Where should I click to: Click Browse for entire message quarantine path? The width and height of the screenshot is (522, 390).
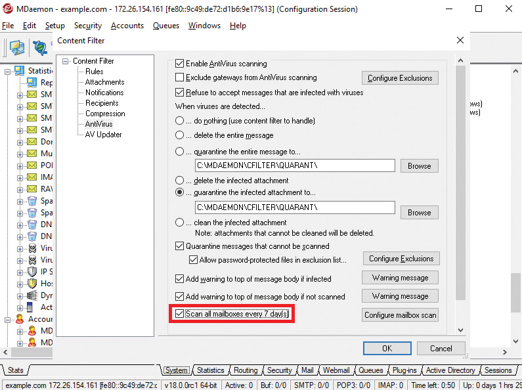[419, 165]
